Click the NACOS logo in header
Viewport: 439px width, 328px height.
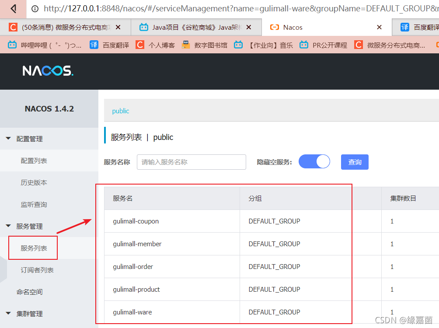48,71
